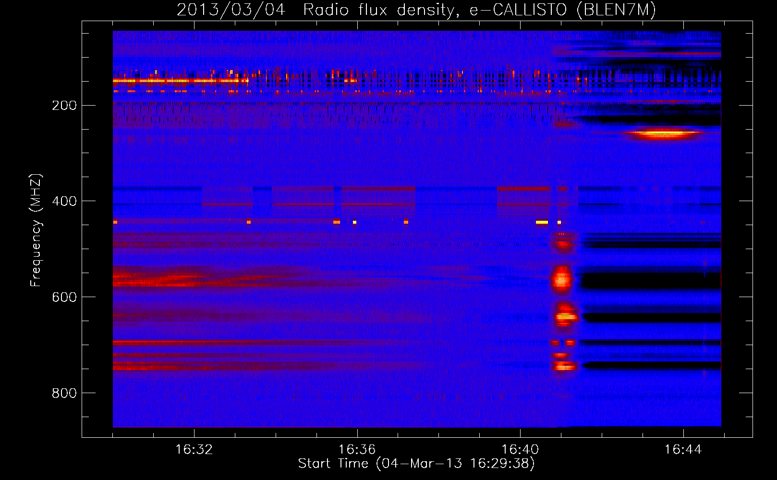777x480 pixels.
Task: Click the bright yellow burst near 270 MHz
Action: [664, 134]
